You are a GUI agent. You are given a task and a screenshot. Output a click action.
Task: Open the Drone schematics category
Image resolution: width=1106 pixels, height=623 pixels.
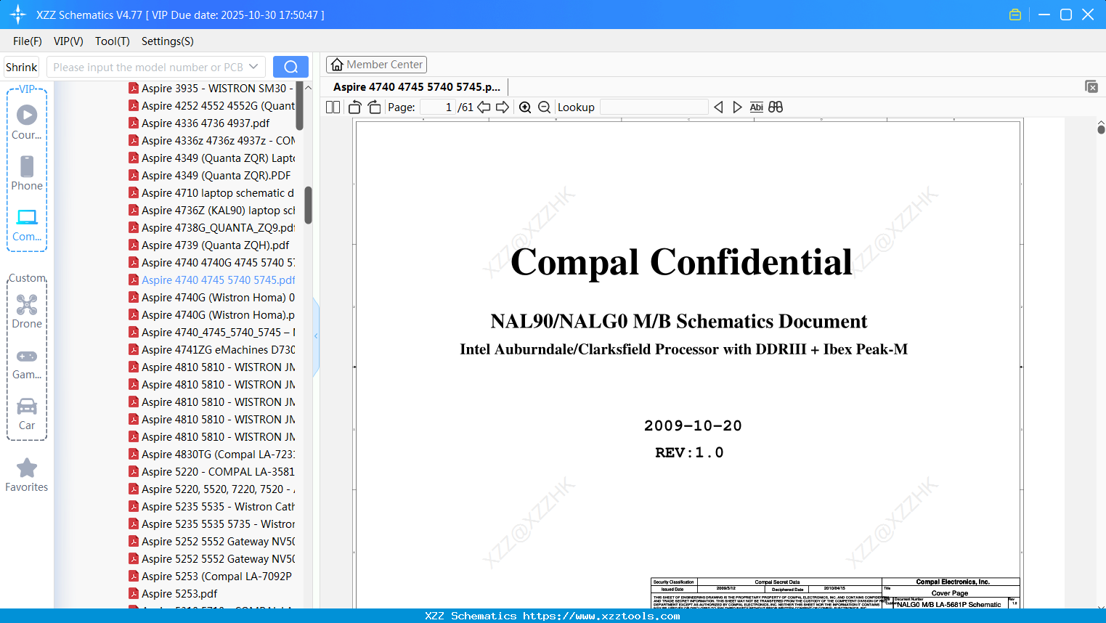pos(27,311)
